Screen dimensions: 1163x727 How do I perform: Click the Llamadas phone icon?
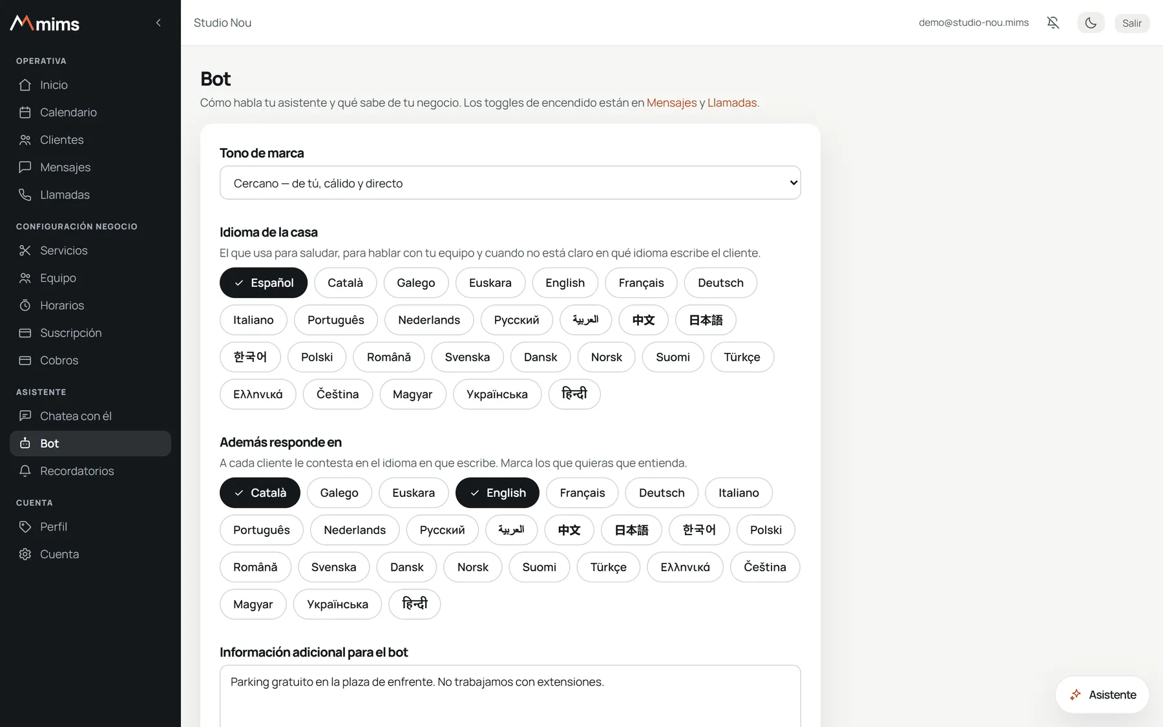(25, 195)
